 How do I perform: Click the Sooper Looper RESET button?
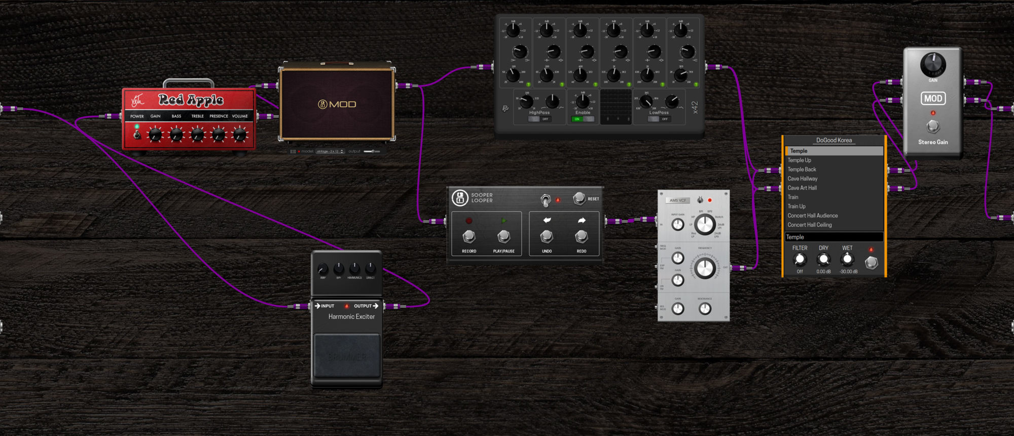click(x=579, y=198)
